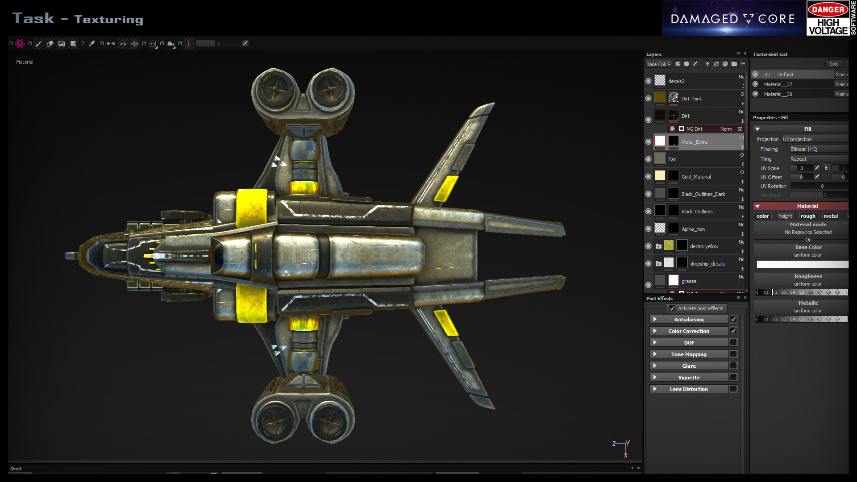Select the Polygon Fill tool
This screenshot has width=857, height=482.
click(x=73, y=43)
